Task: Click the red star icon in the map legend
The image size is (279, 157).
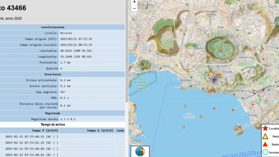Action: coord(265,128)
